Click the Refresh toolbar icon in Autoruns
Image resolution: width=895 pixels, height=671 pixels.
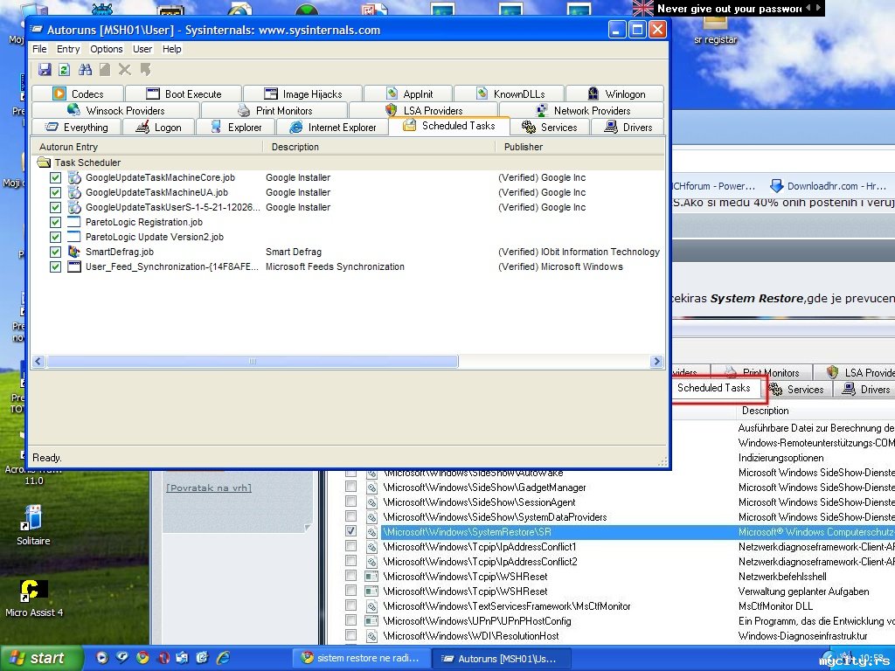pos(65,70)
